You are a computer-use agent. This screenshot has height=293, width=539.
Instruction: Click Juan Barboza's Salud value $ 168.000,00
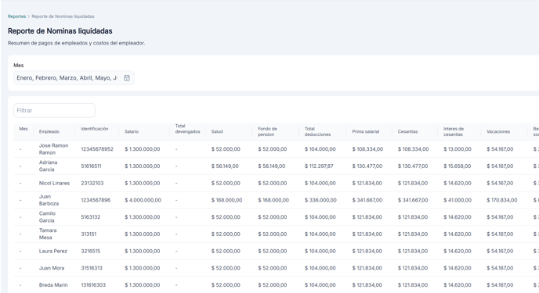[226, 200]
